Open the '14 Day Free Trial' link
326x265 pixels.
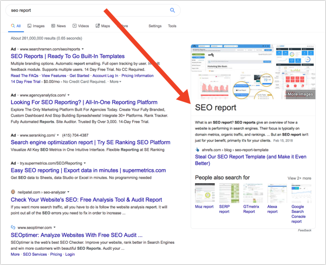coord(25,82)
